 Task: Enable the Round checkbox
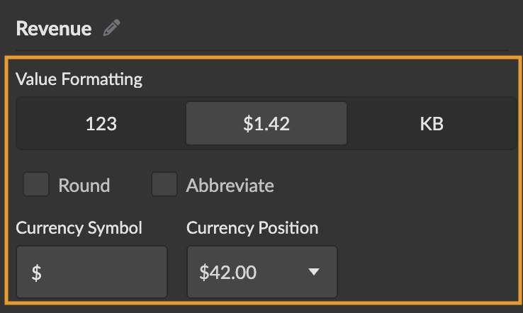(x=36, y=185)
